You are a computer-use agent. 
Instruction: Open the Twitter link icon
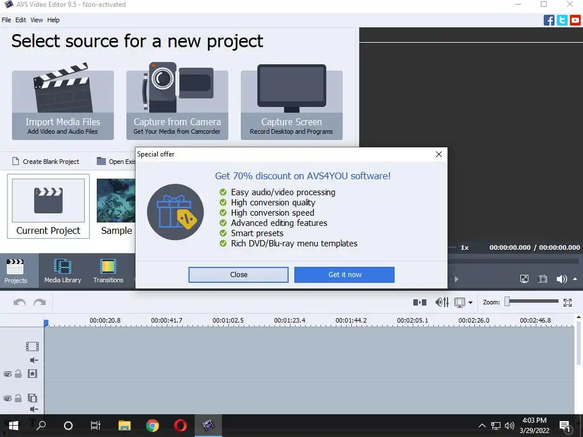point(562,20)
